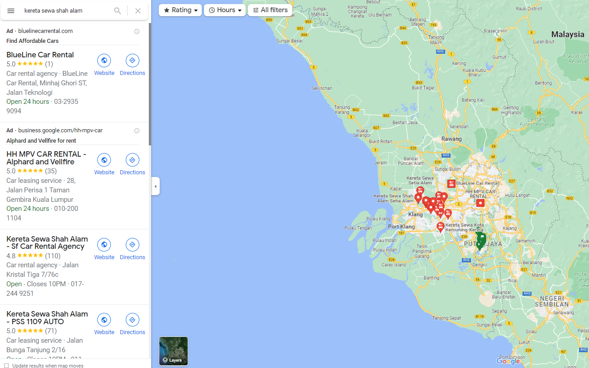Open Sf Car Rental Agency website icon
This screenshot has width=589, height=368.
click(x=104, y=245)
